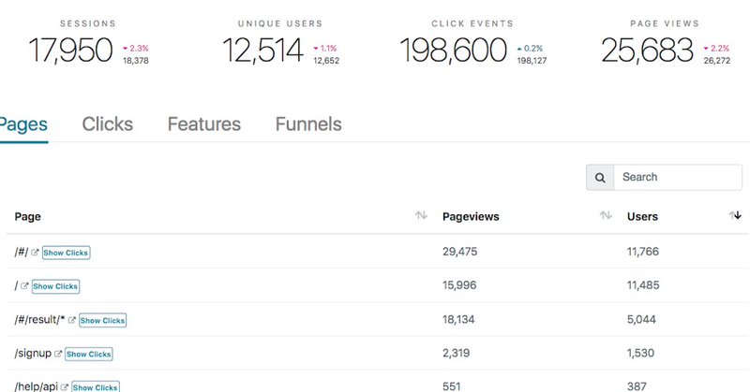This screenshot has width=750, height=392.
Task: Switch to the Funnels tab
Action: (x=308, y=124)
